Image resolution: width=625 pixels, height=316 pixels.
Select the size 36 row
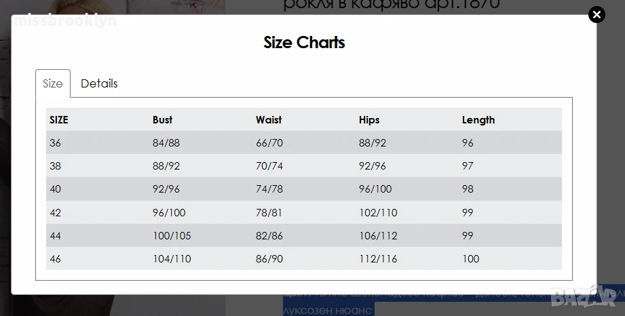(x=304, y=142)
